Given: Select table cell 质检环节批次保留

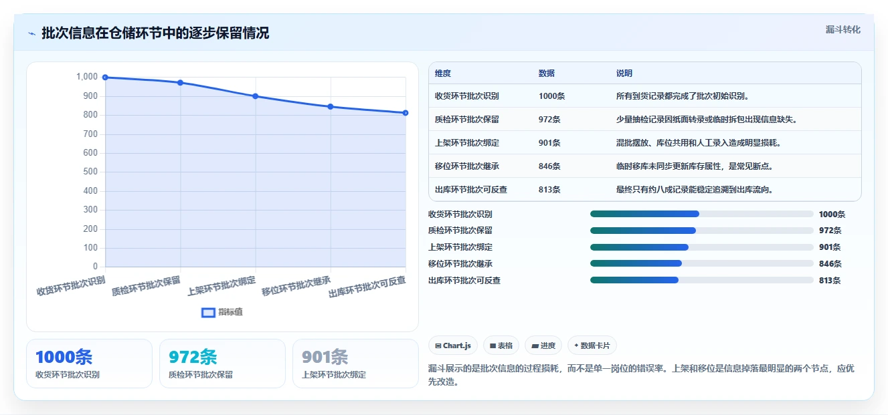Looking at the screenshot, I should point(467,120).
